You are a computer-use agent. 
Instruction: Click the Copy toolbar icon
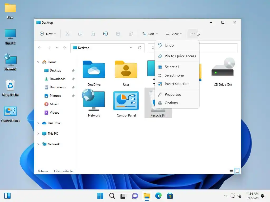(80, 34)
